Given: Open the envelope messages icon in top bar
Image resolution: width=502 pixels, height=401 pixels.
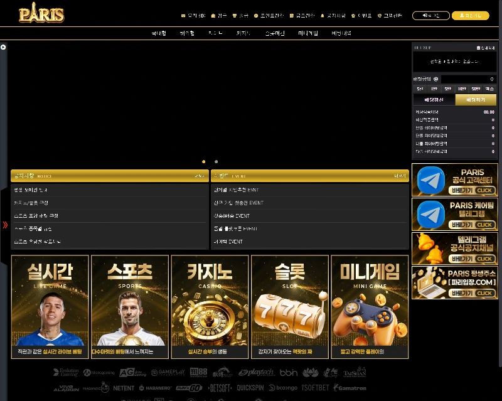Looking at the screenshot, I should pyautogui.click(x=183, y=16).
